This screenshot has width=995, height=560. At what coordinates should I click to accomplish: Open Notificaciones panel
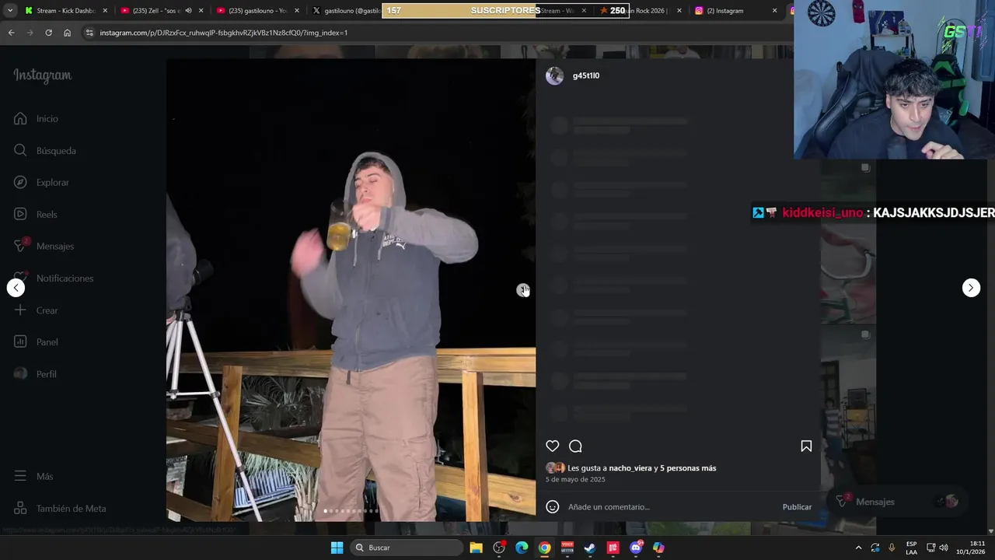click(54, 278)
